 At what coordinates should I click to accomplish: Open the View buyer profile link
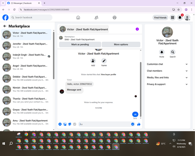pos(108,74)
